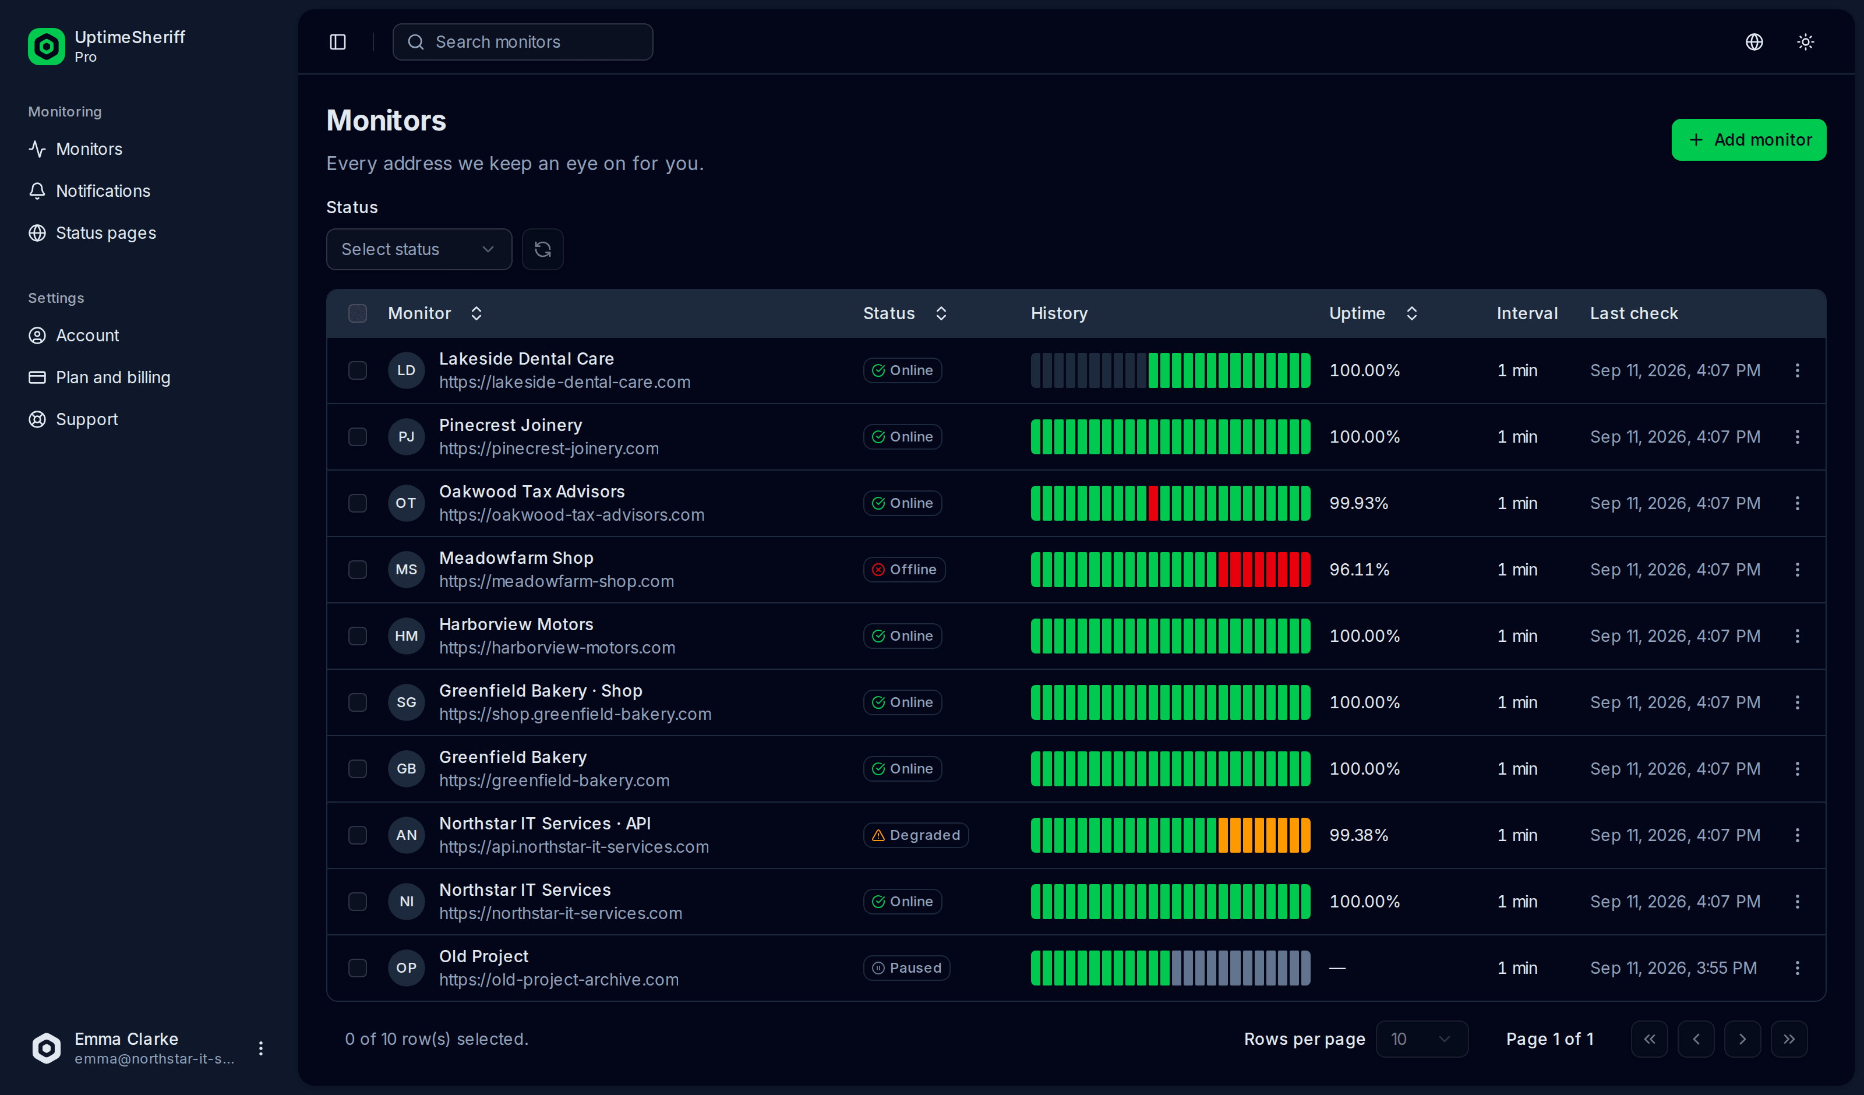Screen dimensions: 1864x1095
Task: Check the Pinecrest Joinery row
Action: pos(357,436)
